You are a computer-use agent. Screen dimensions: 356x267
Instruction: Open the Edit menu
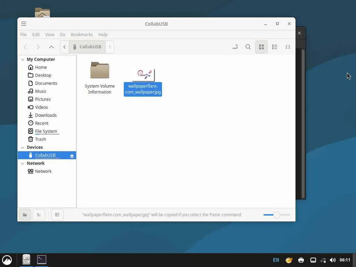pyautogui.click(x=36, y=34)
